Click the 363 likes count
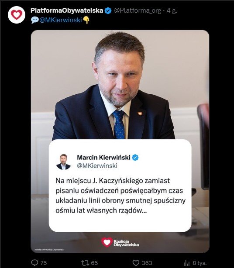The image size is (234, 268). click(147, 263)
